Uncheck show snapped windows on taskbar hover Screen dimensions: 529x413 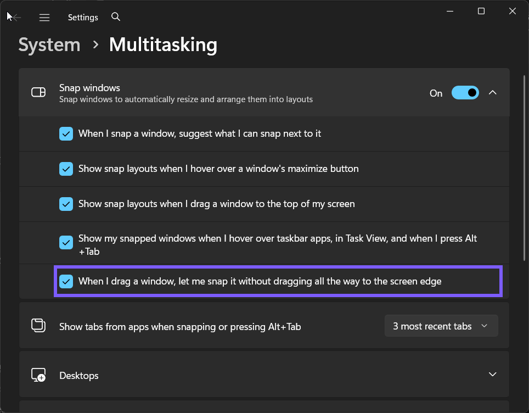66,242
